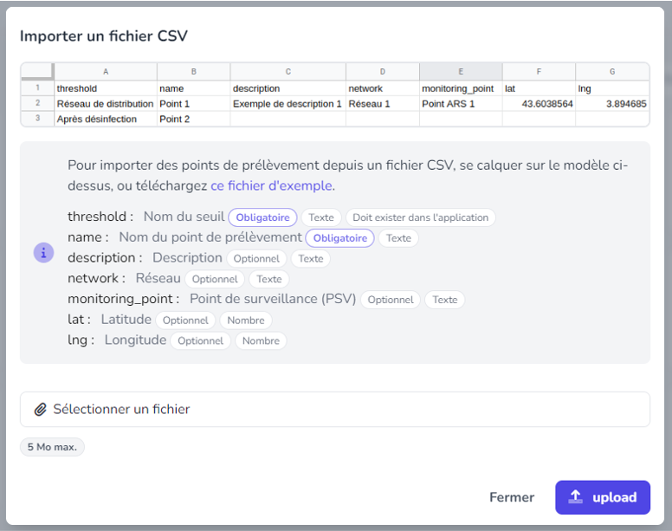672x531 pixels.
Task: Click the Nombre tag for Longitude
Action: coord(261,340)
